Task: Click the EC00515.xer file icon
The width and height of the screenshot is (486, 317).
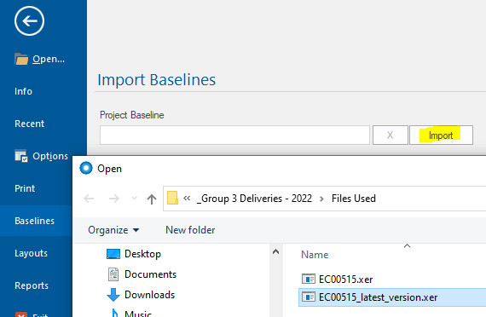Action: point(309,280)
